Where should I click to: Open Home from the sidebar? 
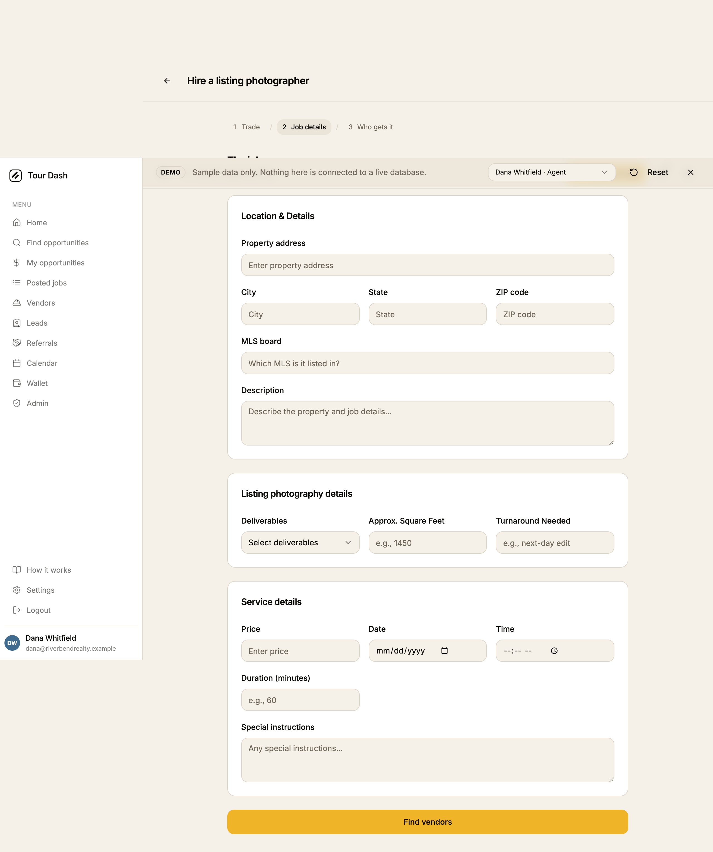click(36, 222)
